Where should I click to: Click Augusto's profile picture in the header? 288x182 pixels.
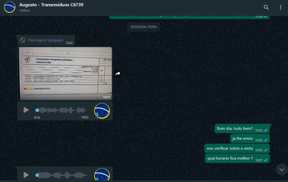[x=10, y=7]
